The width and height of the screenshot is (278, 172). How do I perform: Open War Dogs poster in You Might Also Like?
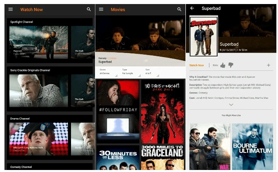(210, 147)
